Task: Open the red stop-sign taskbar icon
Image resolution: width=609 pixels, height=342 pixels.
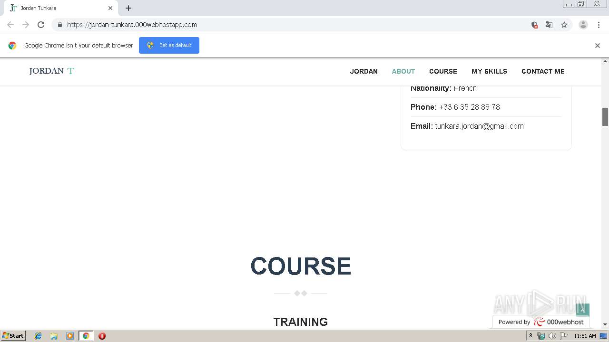Action: point(102,336)
